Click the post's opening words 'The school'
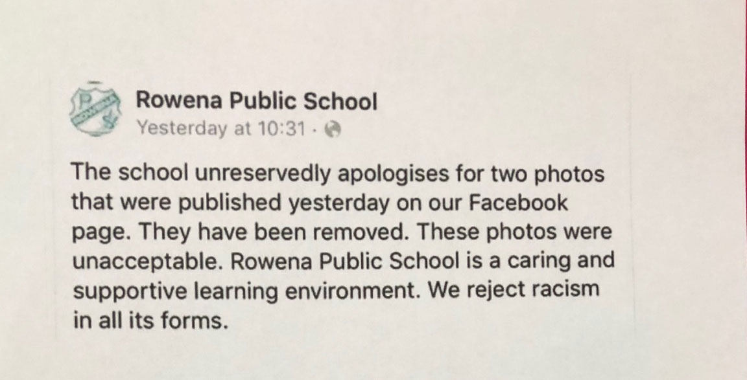Image resolution: width=747 pixels, height=380 pixels. click(x=130, y=173)
